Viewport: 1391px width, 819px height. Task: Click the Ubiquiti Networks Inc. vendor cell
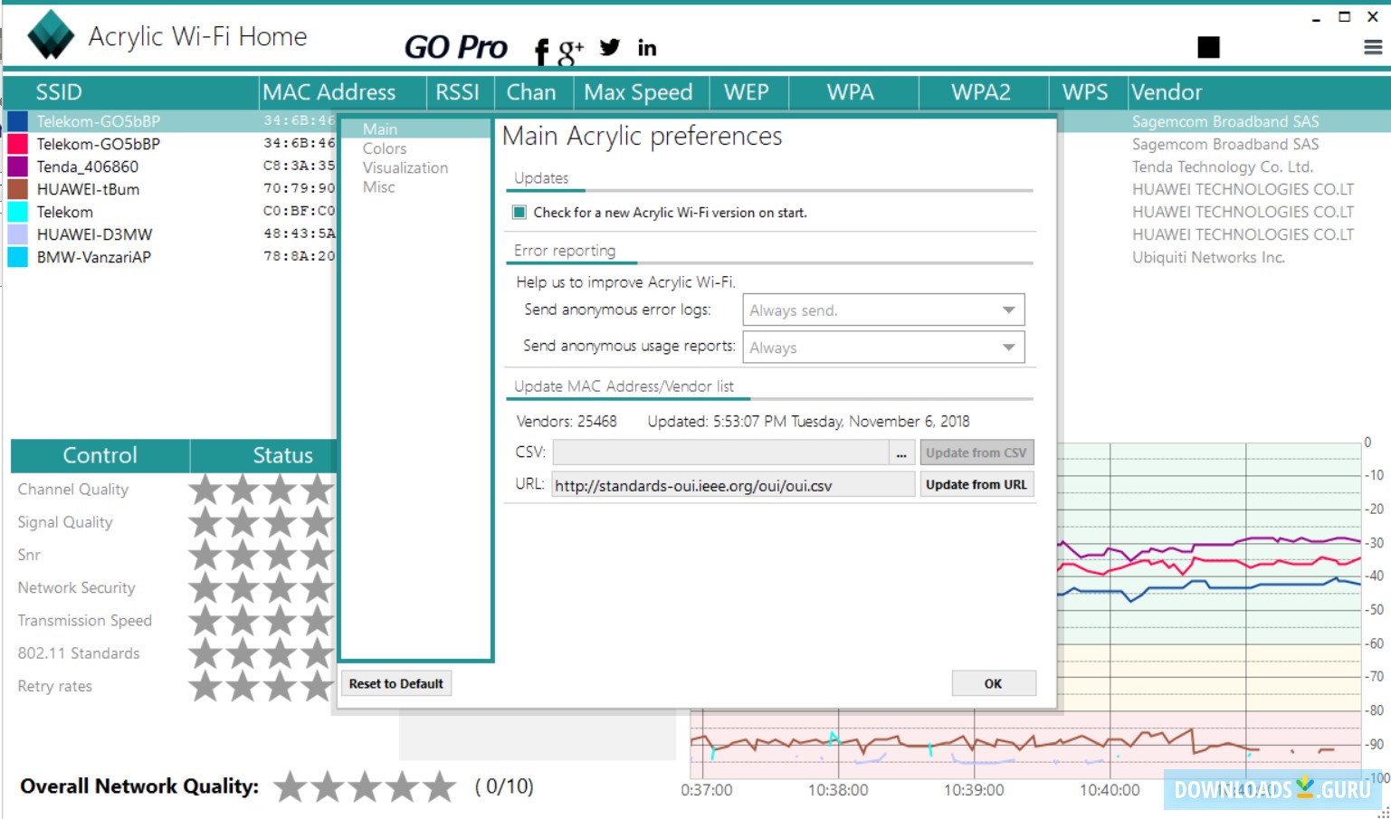click(1208, 257)
